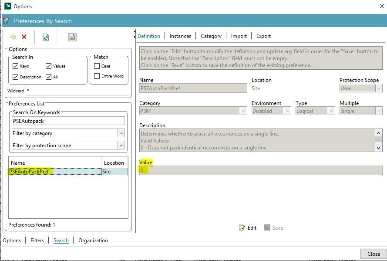This screenshot has height=261, width=387.
Task: Click the refresh preferences icon
Action: tap(46, 37)
